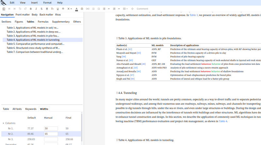Open the Formulas tab
Viewport: 261px width, 145px height.
tap(43, 22)
